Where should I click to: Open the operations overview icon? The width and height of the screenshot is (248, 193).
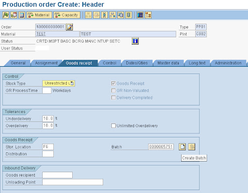[x=105, y=15]
